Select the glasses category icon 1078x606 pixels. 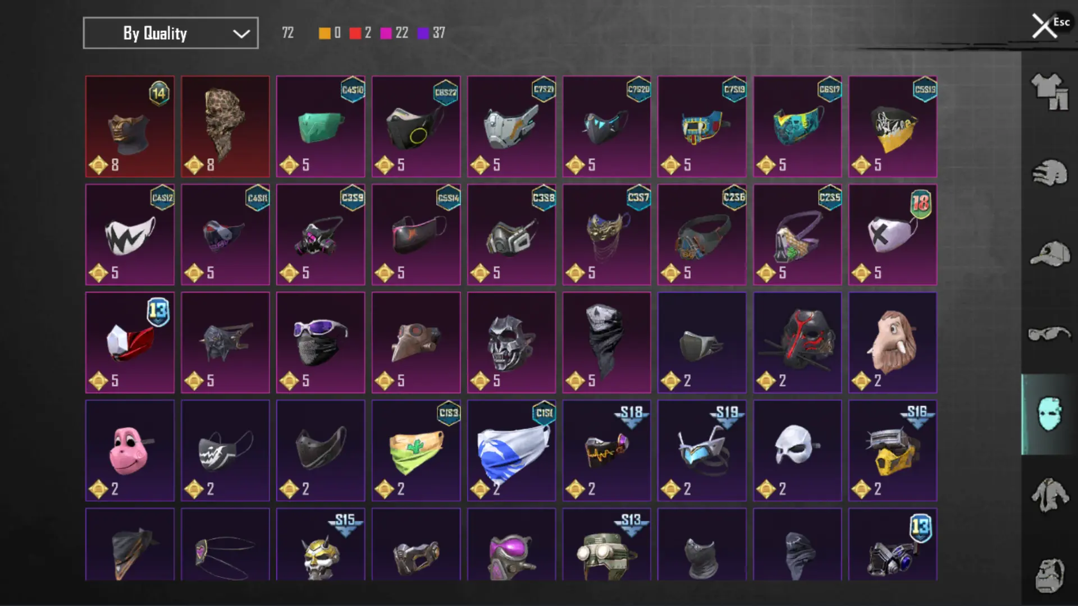click(1049, 334)
